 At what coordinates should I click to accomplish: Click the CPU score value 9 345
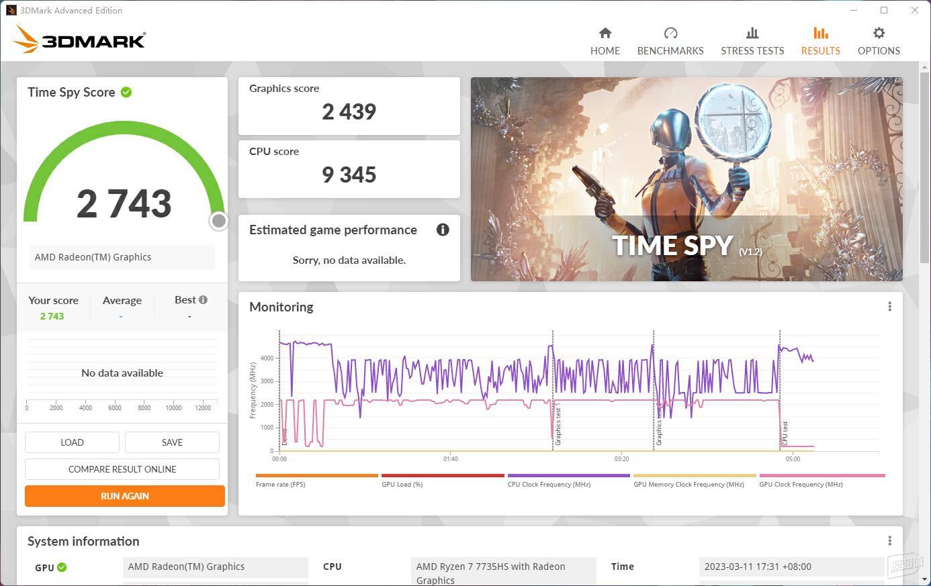tap(349, 175)
